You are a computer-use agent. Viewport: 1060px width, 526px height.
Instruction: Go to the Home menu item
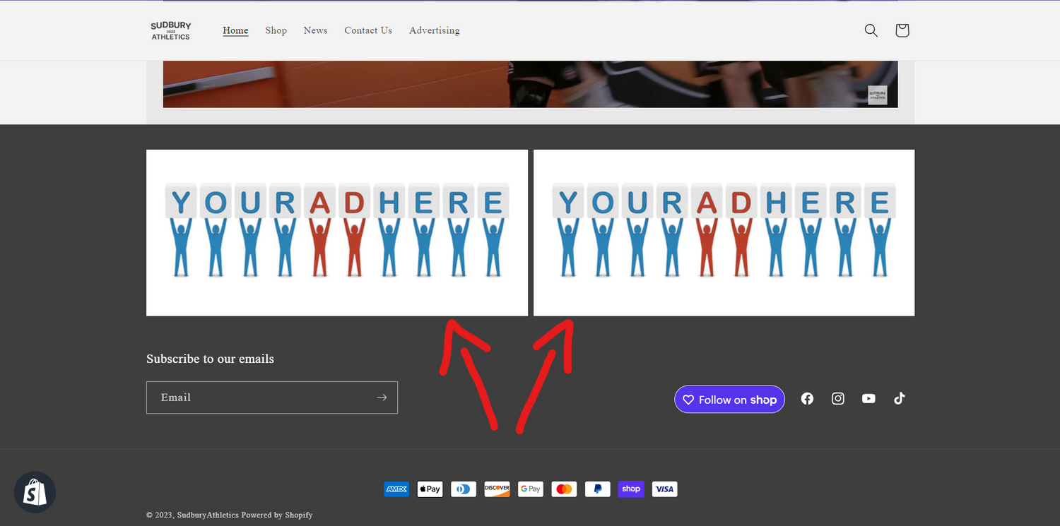[x=235, y=30]
